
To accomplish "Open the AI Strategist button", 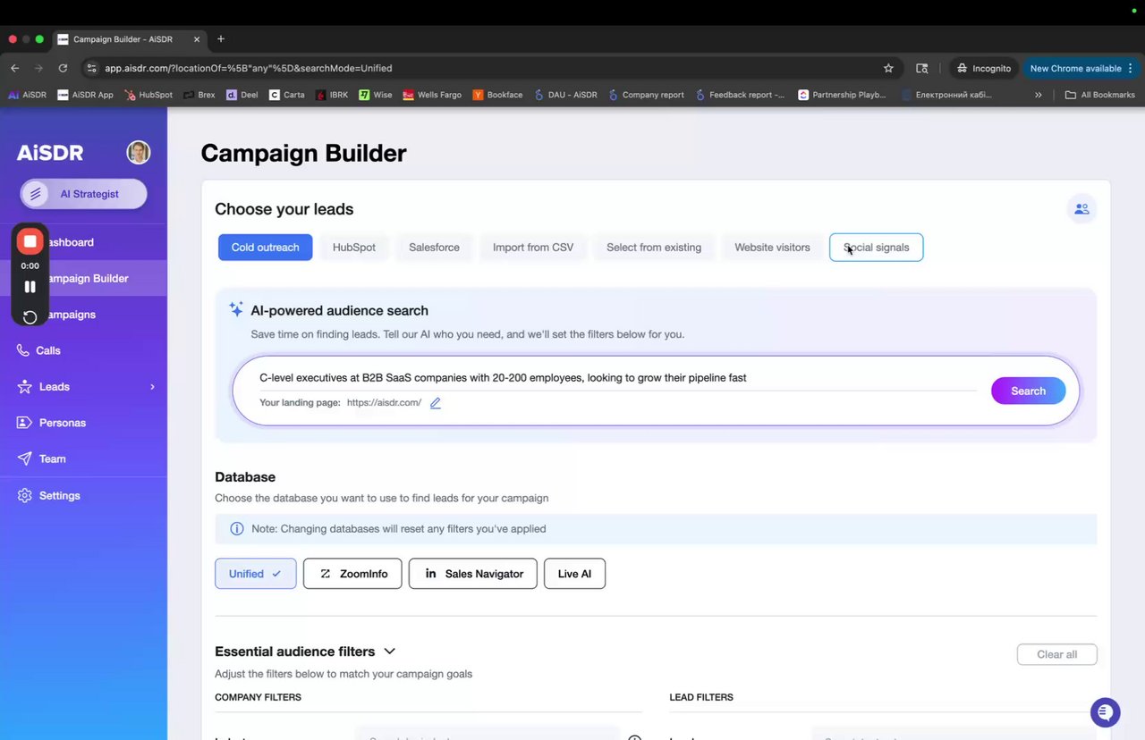I will pos(83,194).
